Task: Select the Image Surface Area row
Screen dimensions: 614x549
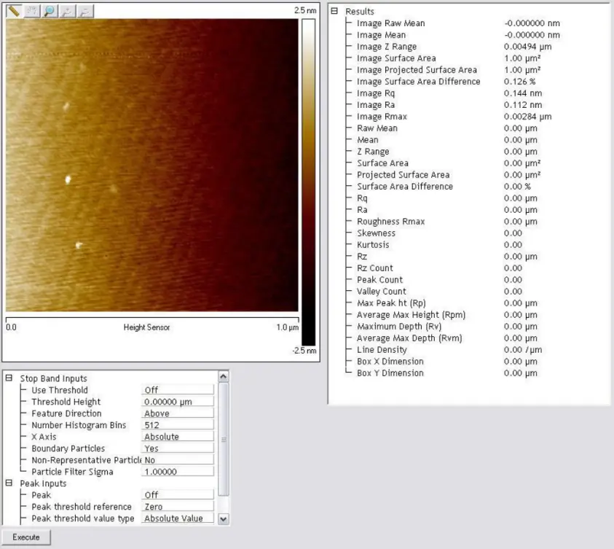Action: tap(449, 58)
